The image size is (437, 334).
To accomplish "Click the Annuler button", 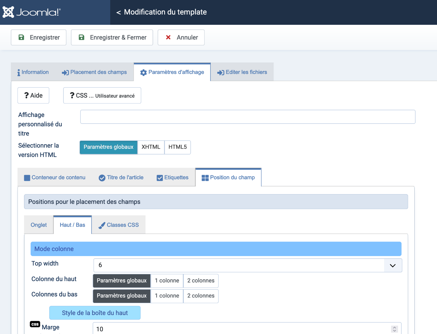I will [181, 37].
